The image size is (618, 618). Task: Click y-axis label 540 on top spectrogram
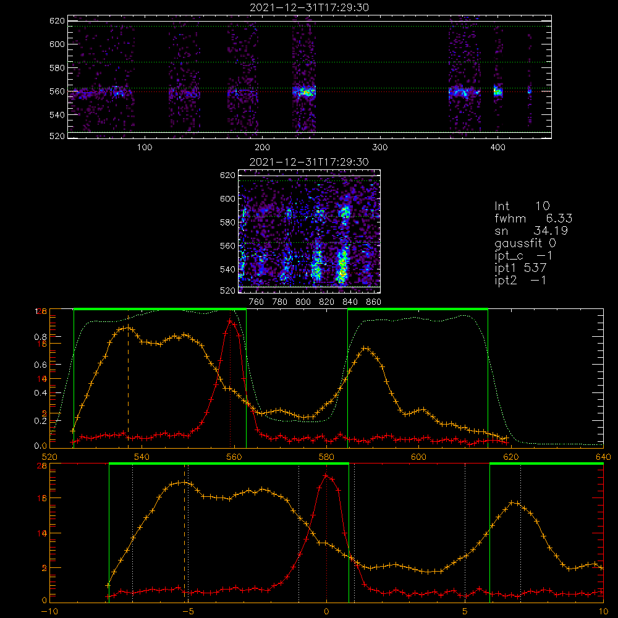tap(57, 115)
